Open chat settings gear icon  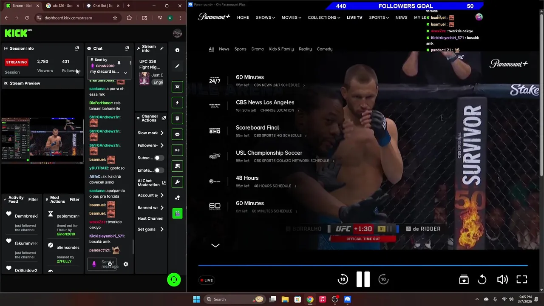coord(126,264)
